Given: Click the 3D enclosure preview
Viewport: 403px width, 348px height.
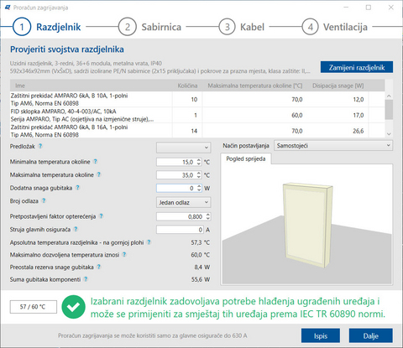Looking at the screenshot, I should (x=306, y=224).
